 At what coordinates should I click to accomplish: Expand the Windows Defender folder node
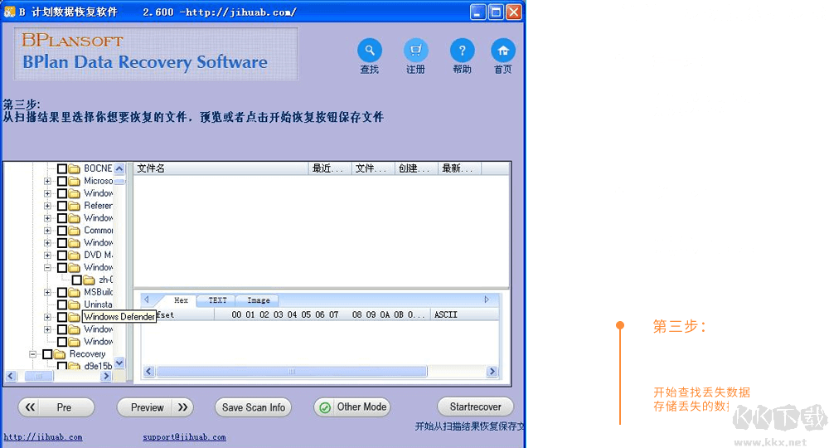[x=47, y=317]
